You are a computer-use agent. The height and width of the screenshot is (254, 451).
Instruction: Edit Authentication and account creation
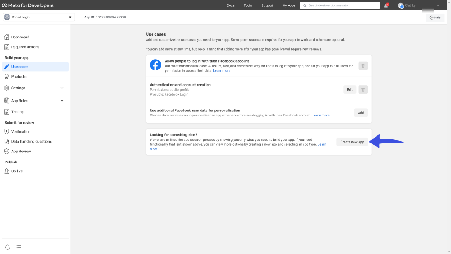[350, 90]
